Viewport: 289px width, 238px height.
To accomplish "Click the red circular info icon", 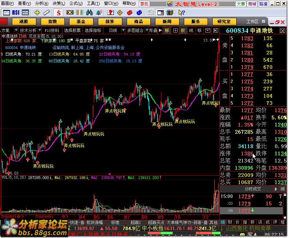I will (129, 13).
